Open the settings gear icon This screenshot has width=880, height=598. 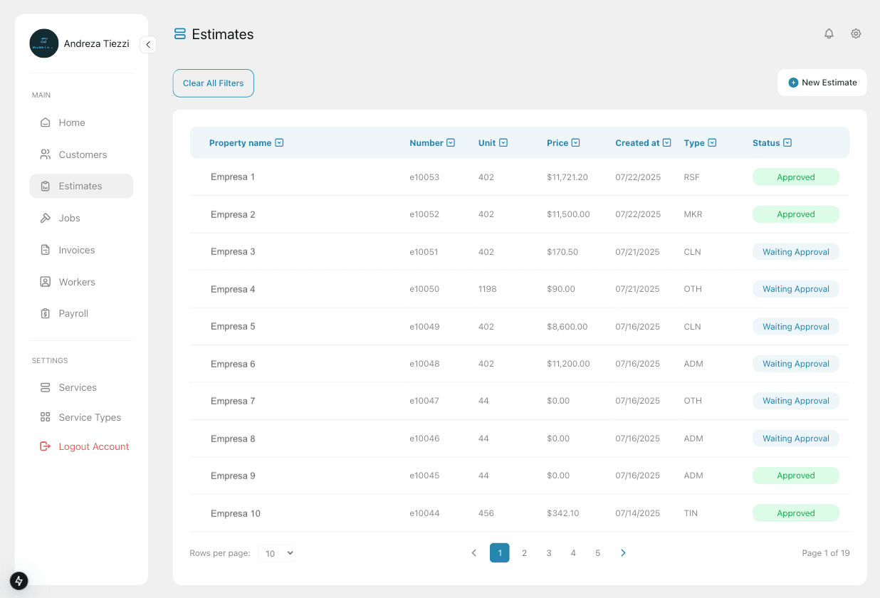[856, 33]
